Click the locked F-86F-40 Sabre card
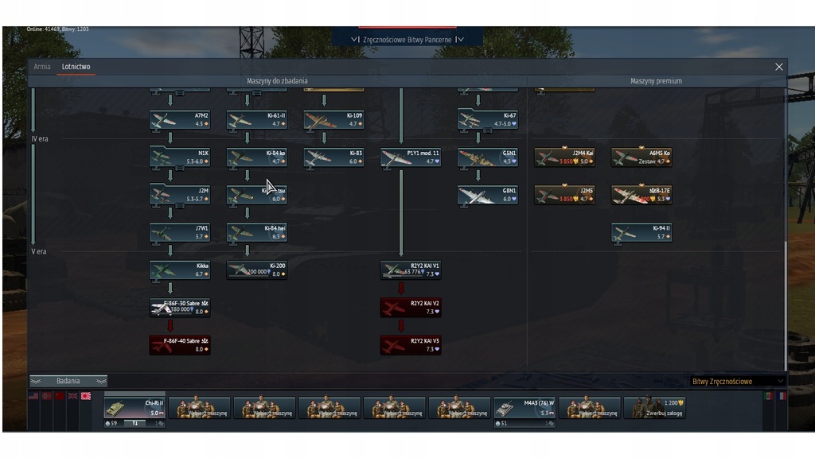815x458 pixels. click(180, 345)
